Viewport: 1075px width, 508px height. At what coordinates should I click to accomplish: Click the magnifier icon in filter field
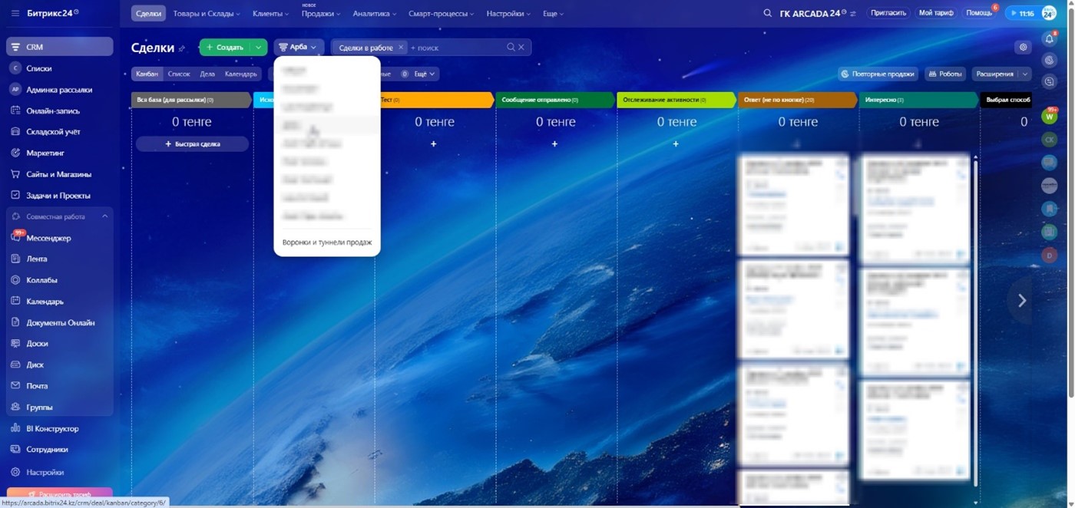click(511, 48)
